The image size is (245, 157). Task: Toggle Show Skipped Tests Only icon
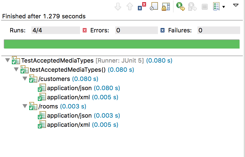pos(154,6)
